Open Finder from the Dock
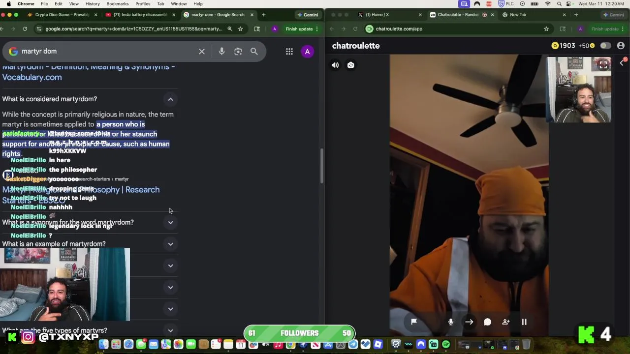 pos(103,345)
